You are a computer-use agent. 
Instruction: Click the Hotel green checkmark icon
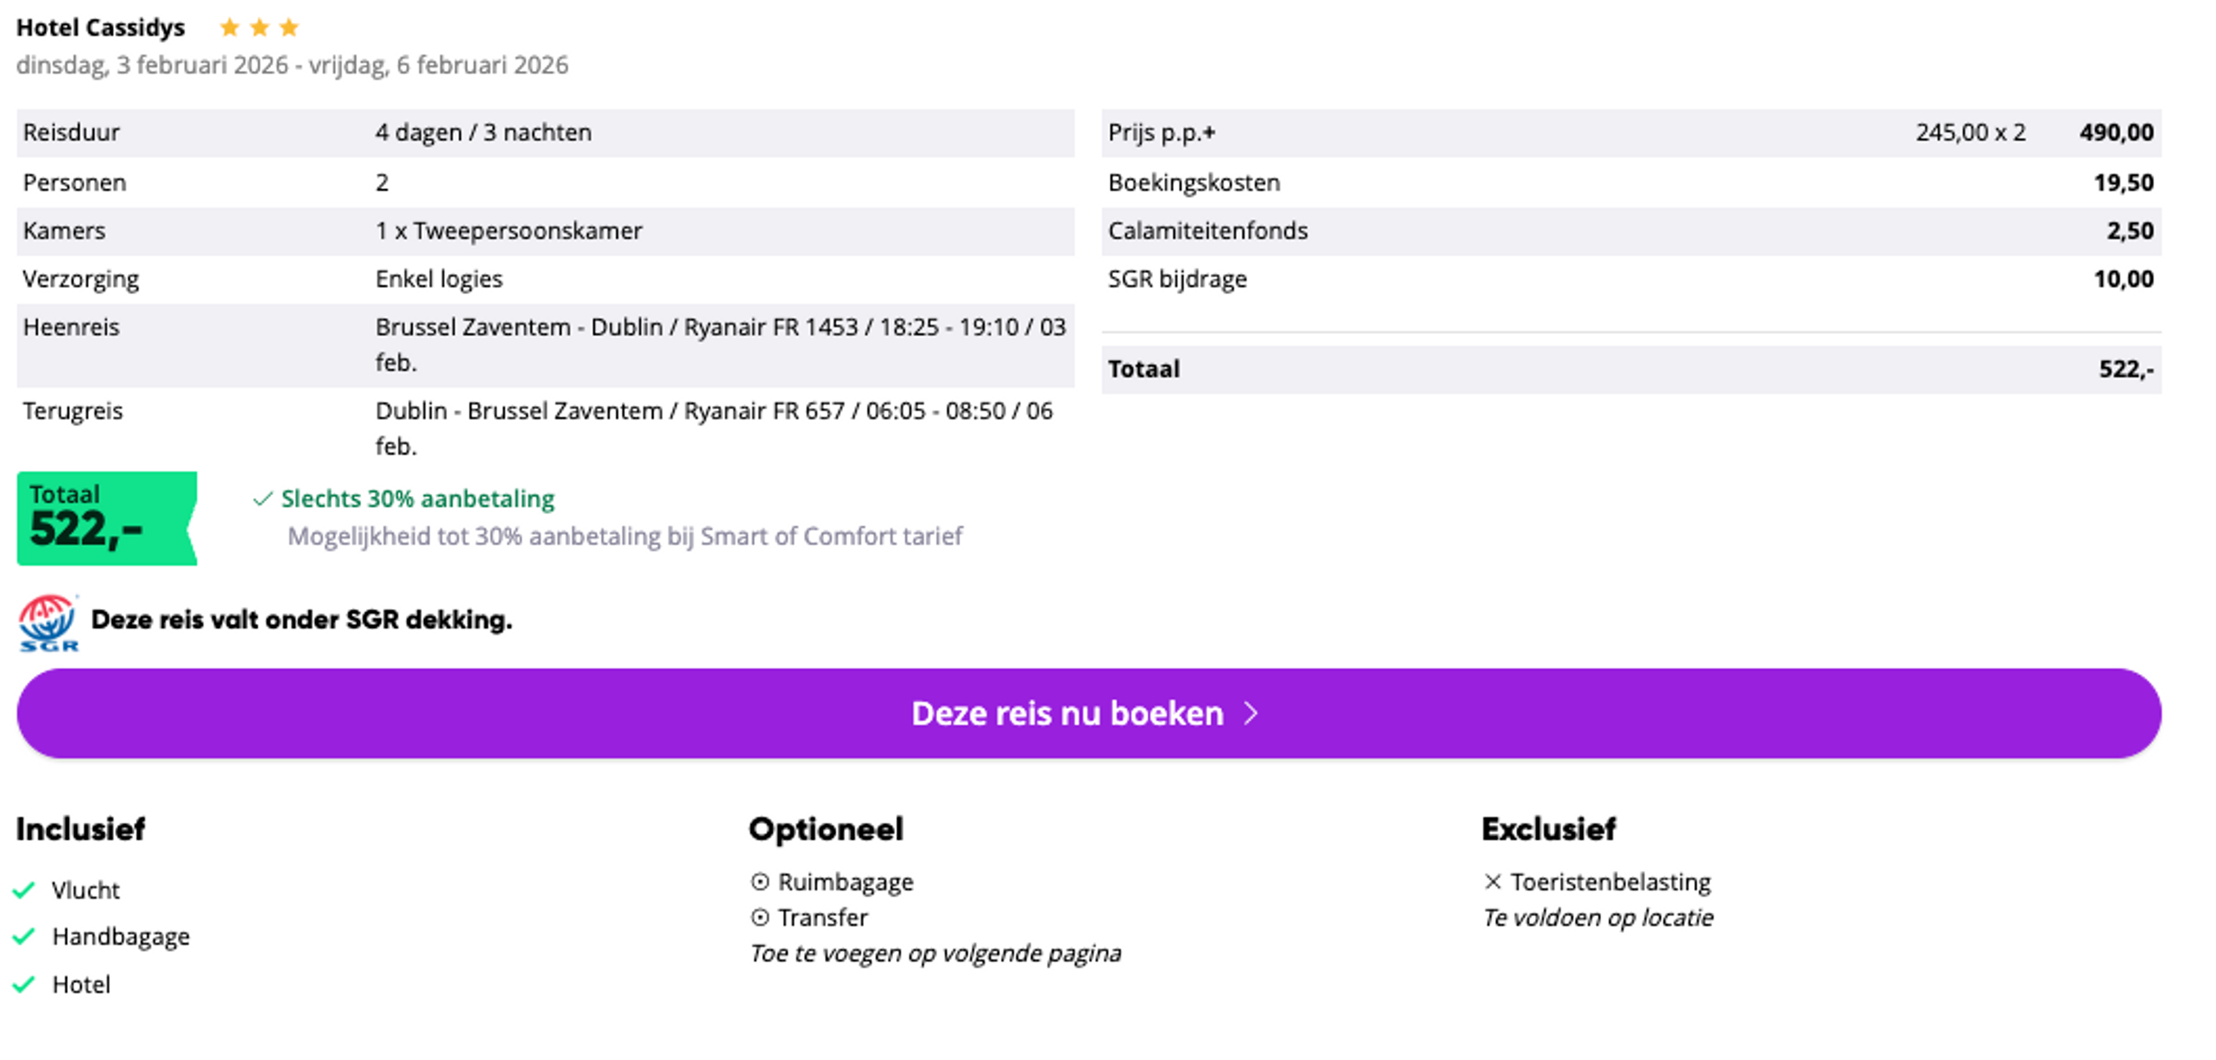click(x=24, y=984)
